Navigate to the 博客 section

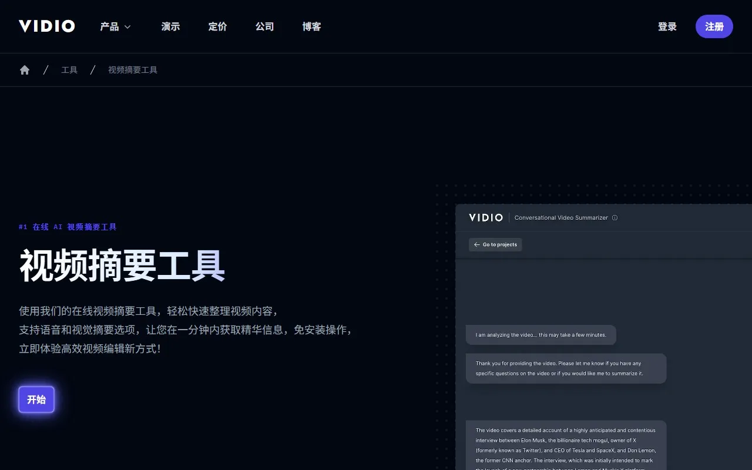point(311,26)
